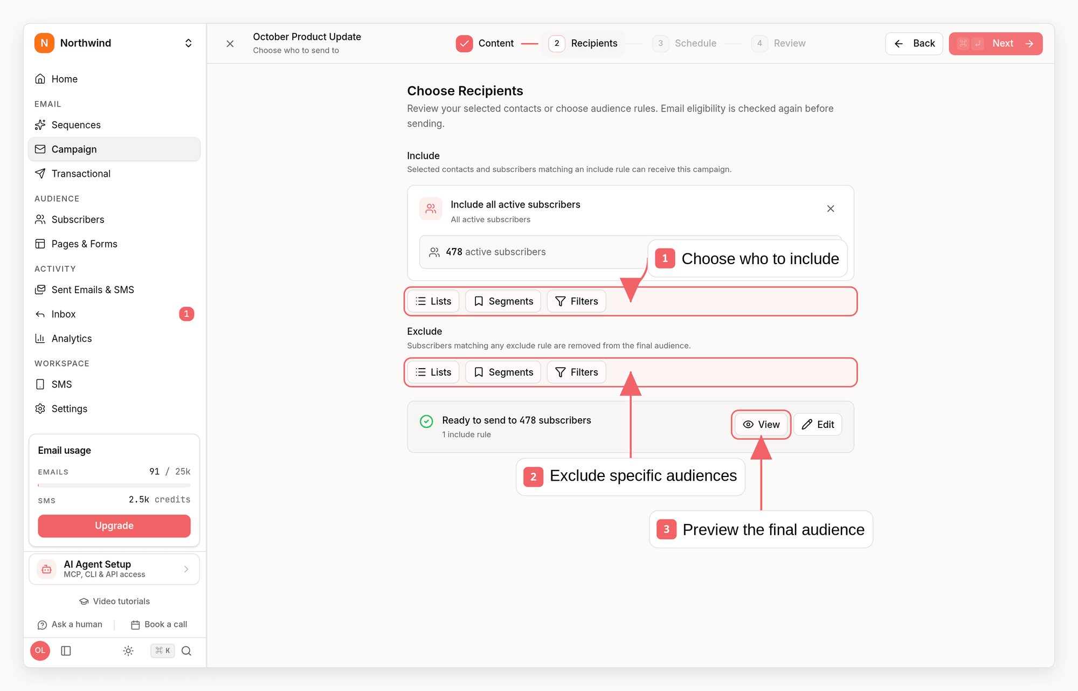Add Segments under Include
1078x691 pixels.
pos(503,301)
